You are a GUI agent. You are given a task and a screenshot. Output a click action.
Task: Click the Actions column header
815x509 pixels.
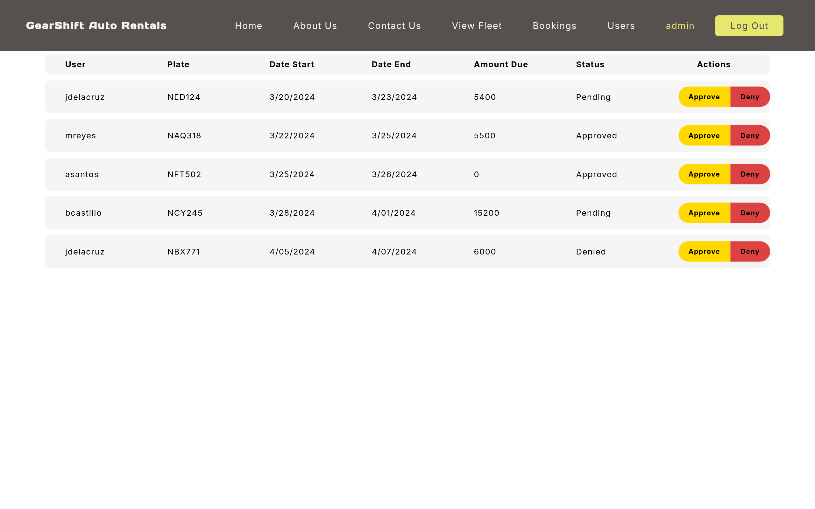pos(714,64)
